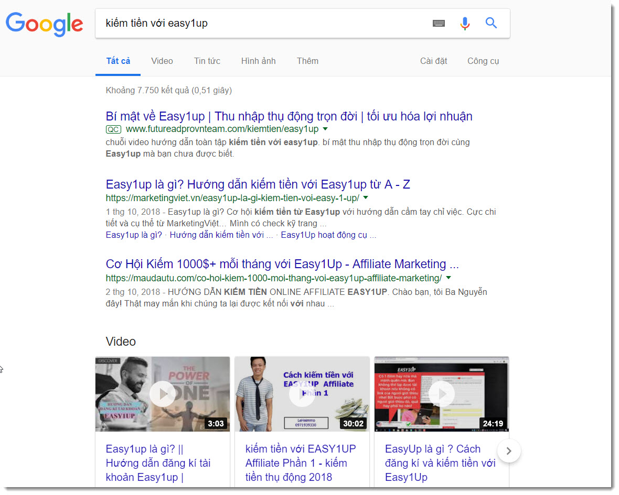Screen dimensions: 619x495
Task: Play the 'Power of One' video thumbnail
Action: pos(163,394)
